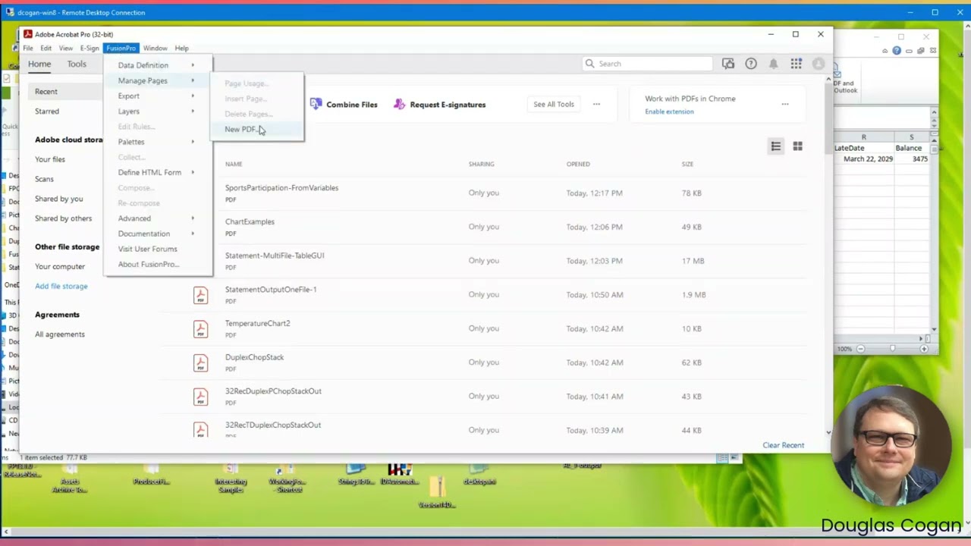Open Shared by you

pos(58,199)
